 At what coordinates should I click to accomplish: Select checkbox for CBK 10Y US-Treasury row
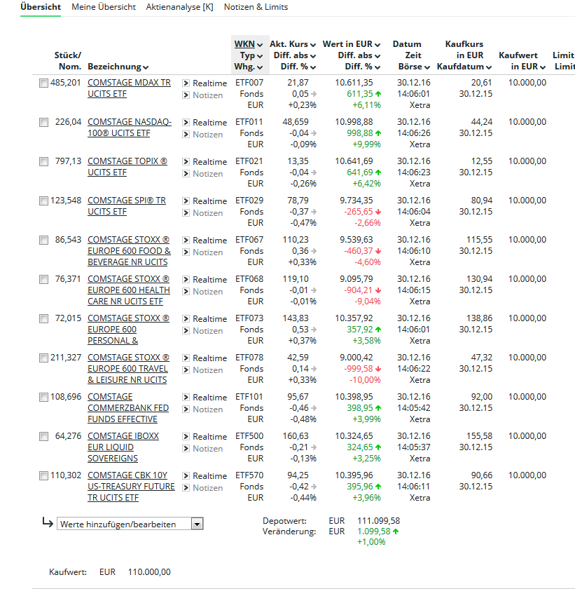point(44,476)
